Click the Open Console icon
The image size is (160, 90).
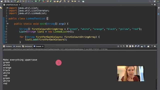tap(148, 46)
